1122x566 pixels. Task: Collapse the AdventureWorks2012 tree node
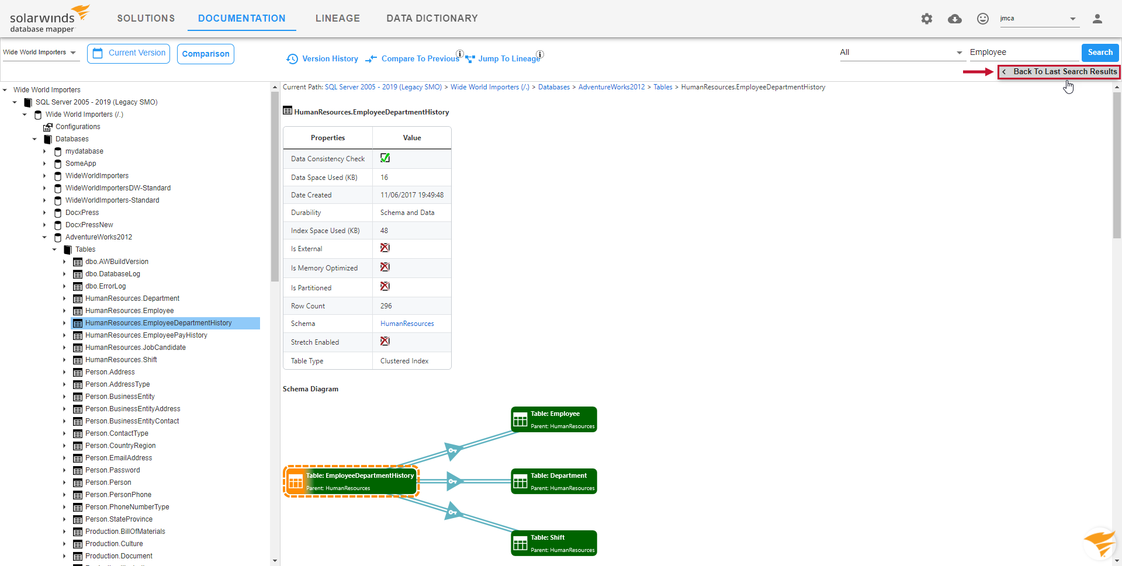[x=44, y=237]
